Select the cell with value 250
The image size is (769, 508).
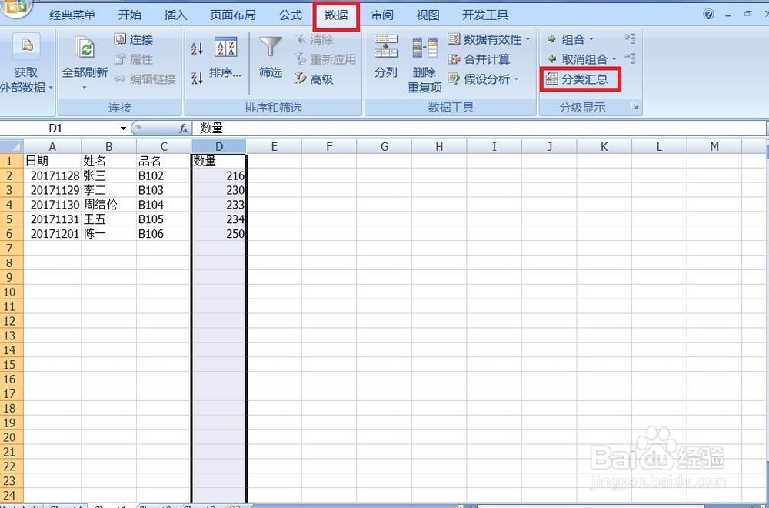(x=219, y=234)
